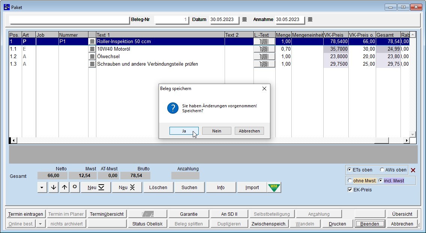
Task: Click the Garantie button
Action: tap(189, 214)
